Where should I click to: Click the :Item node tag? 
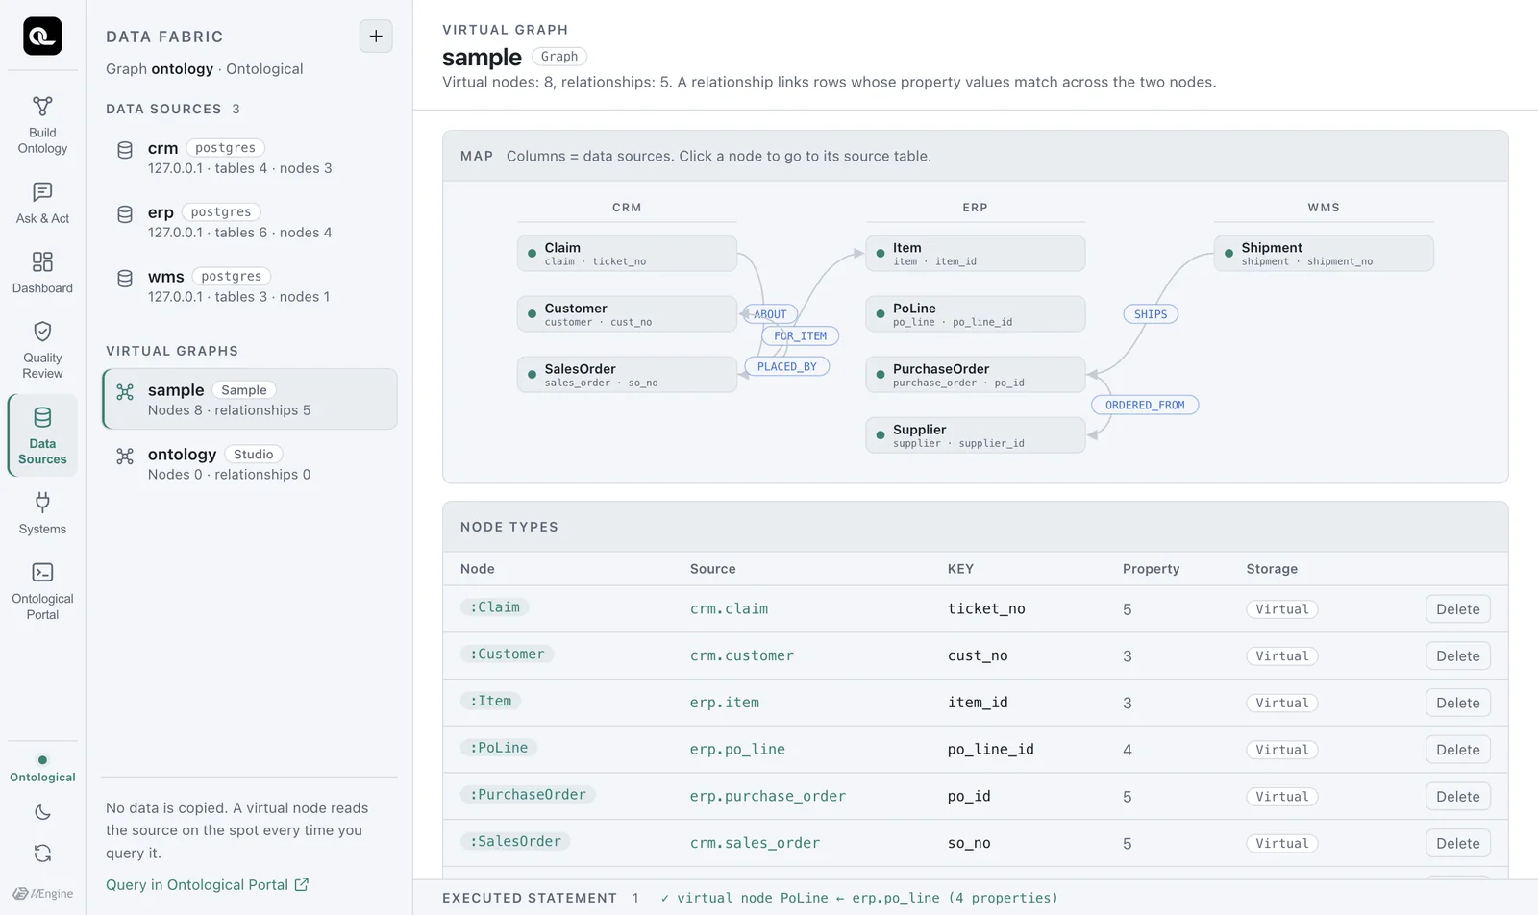(491, 702)
